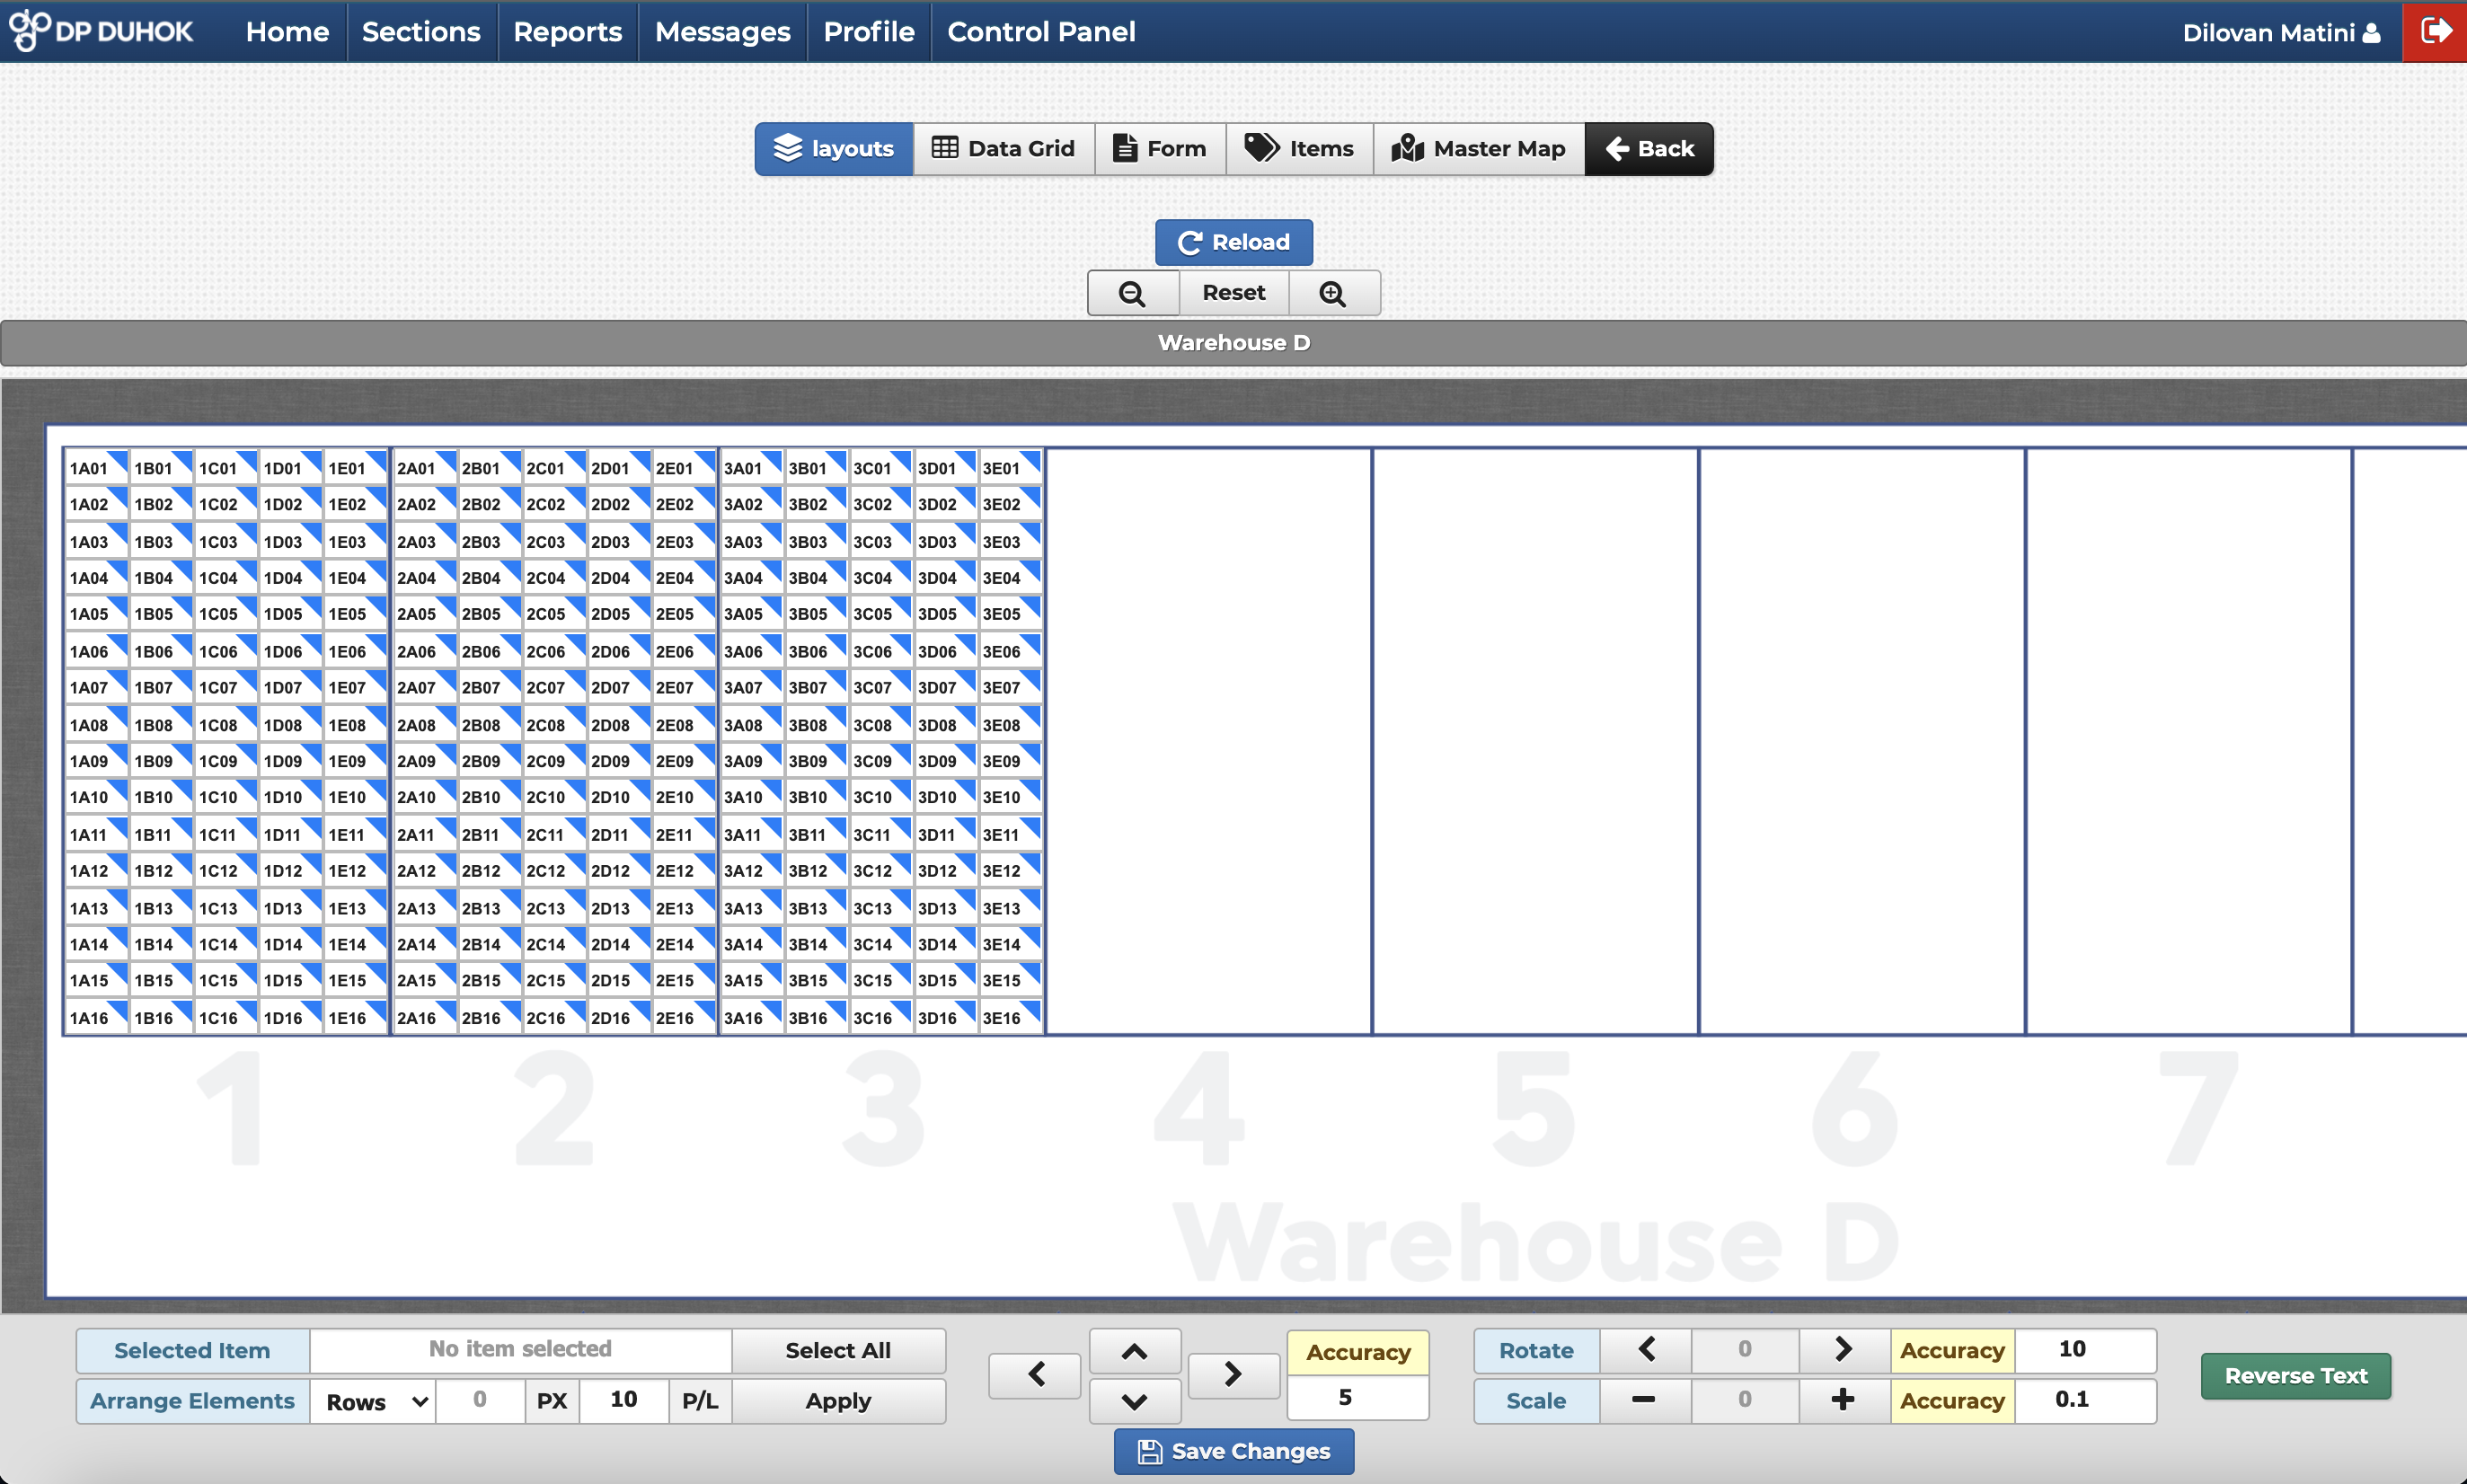This screenshot has height=1484, width=2467.
Task: Select shelf cell 1A01
Action: (x=97, y=468)
